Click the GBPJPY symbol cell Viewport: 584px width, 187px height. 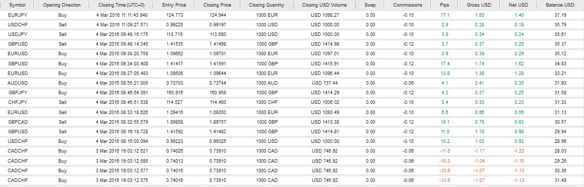(16, 92)
